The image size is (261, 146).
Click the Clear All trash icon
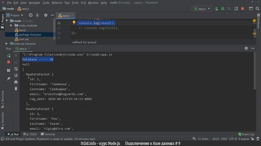[x=16, y=89]
